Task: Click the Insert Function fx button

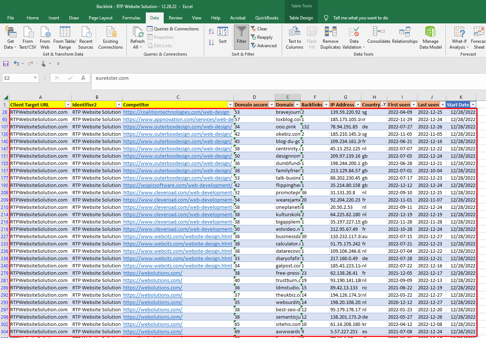Action: coord(83,78)
